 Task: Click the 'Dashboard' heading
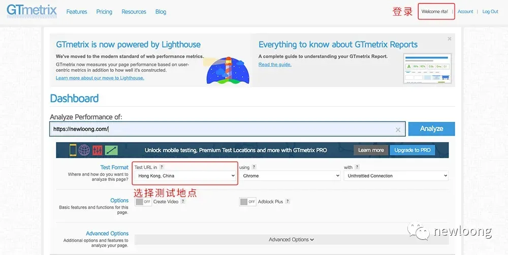pyautogui.click(x=74, y=99)
